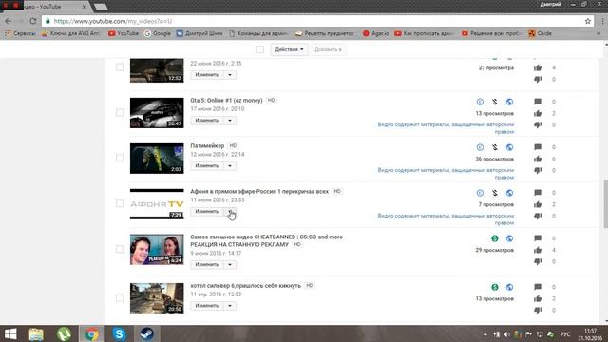
Task: Open the Windows Start menu
Action: pos(10,333)
